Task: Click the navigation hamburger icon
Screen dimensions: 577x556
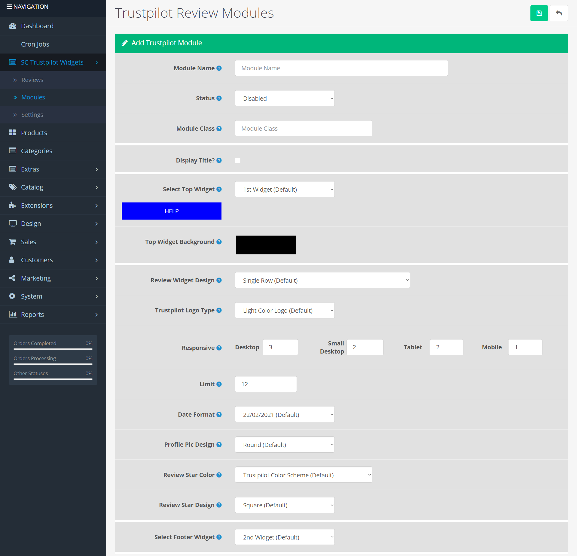Action: 9,7
